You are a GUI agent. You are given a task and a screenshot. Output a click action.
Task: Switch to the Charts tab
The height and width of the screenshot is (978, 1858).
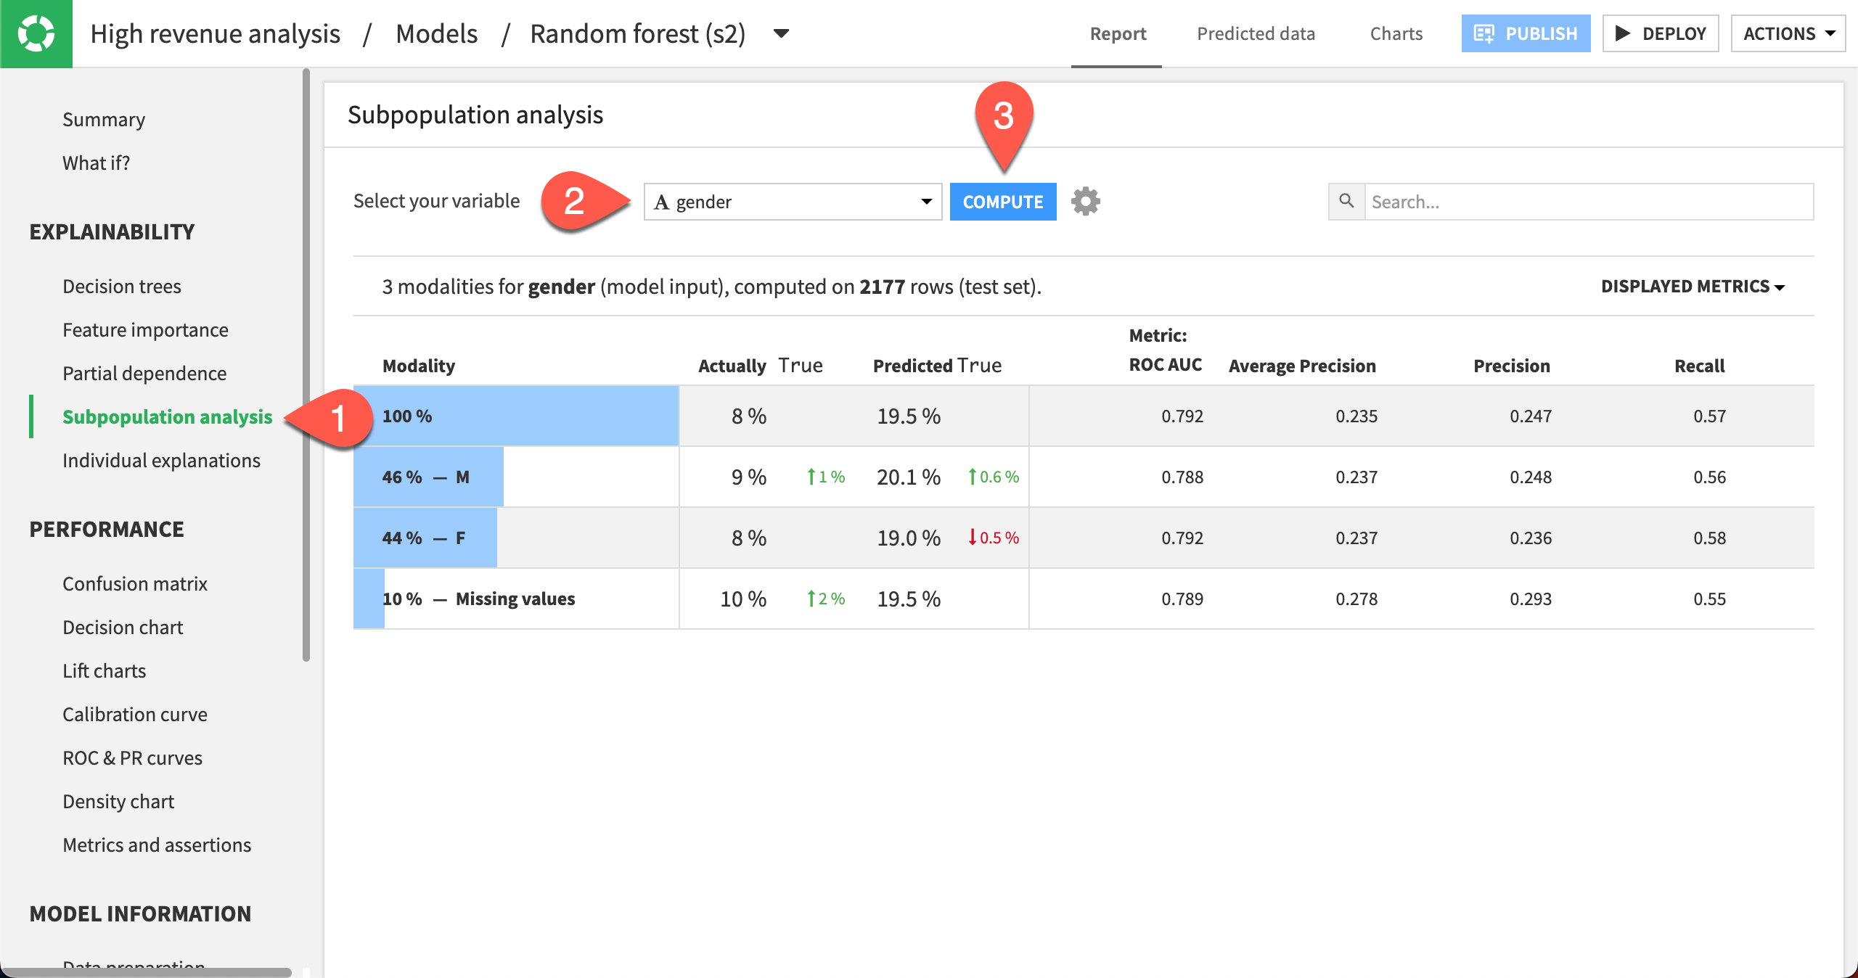[1395, 33]
